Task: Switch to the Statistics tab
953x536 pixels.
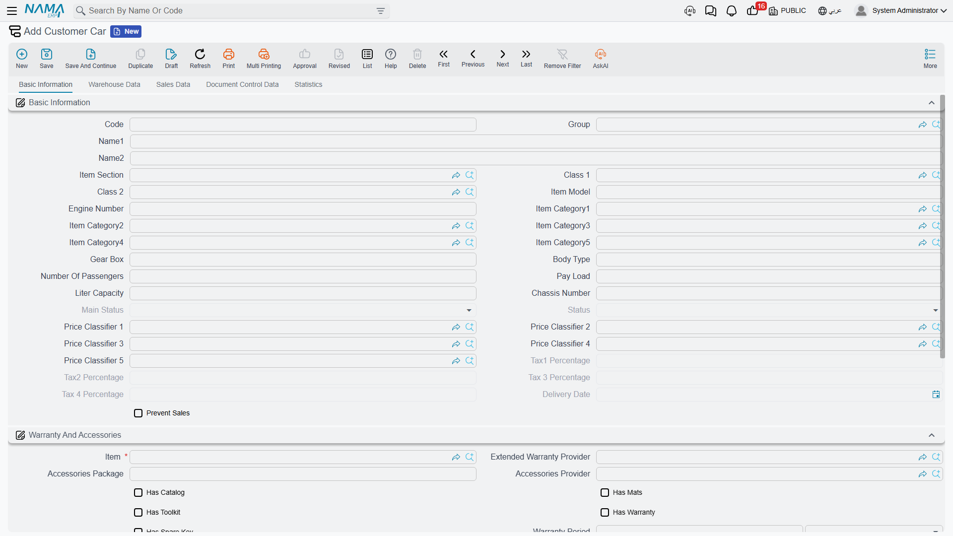Action: coord(308,84)
